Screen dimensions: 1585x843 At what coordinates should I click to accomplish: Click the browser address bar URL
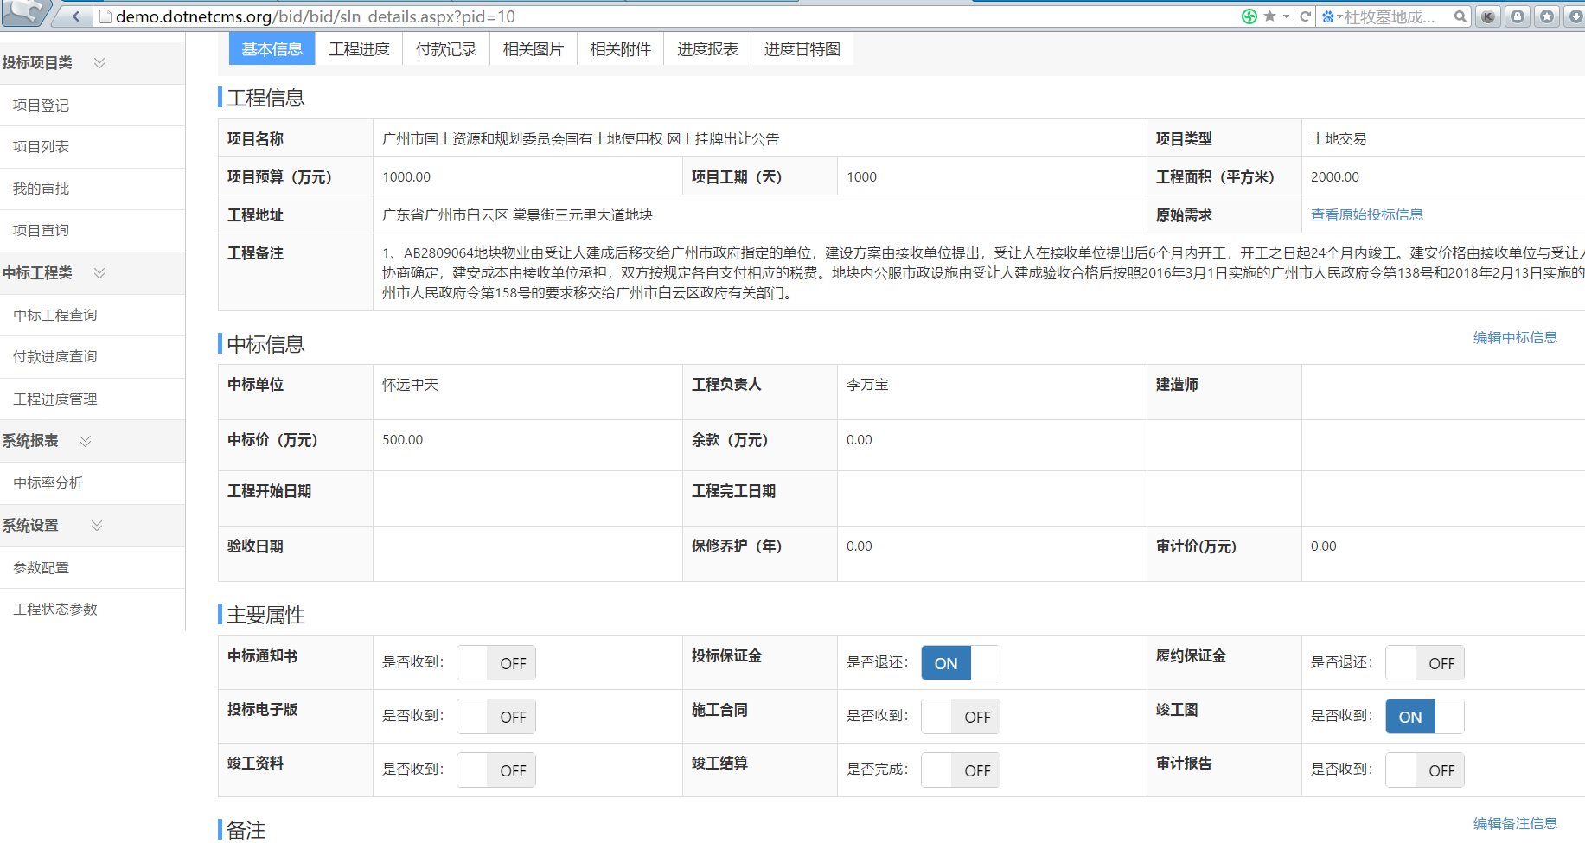click(316, 16)
